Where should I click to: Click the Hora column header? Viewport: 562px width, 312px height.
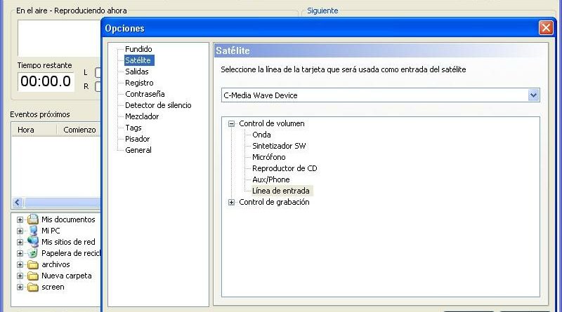(x=26, y=130)
